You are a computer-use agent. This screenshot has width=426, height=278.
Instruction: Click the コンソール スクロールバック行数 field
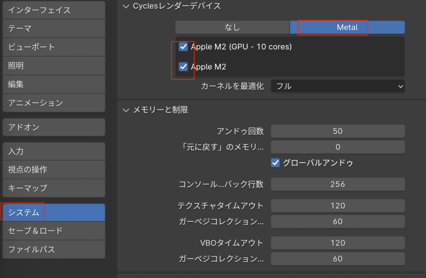coord(337,184)
